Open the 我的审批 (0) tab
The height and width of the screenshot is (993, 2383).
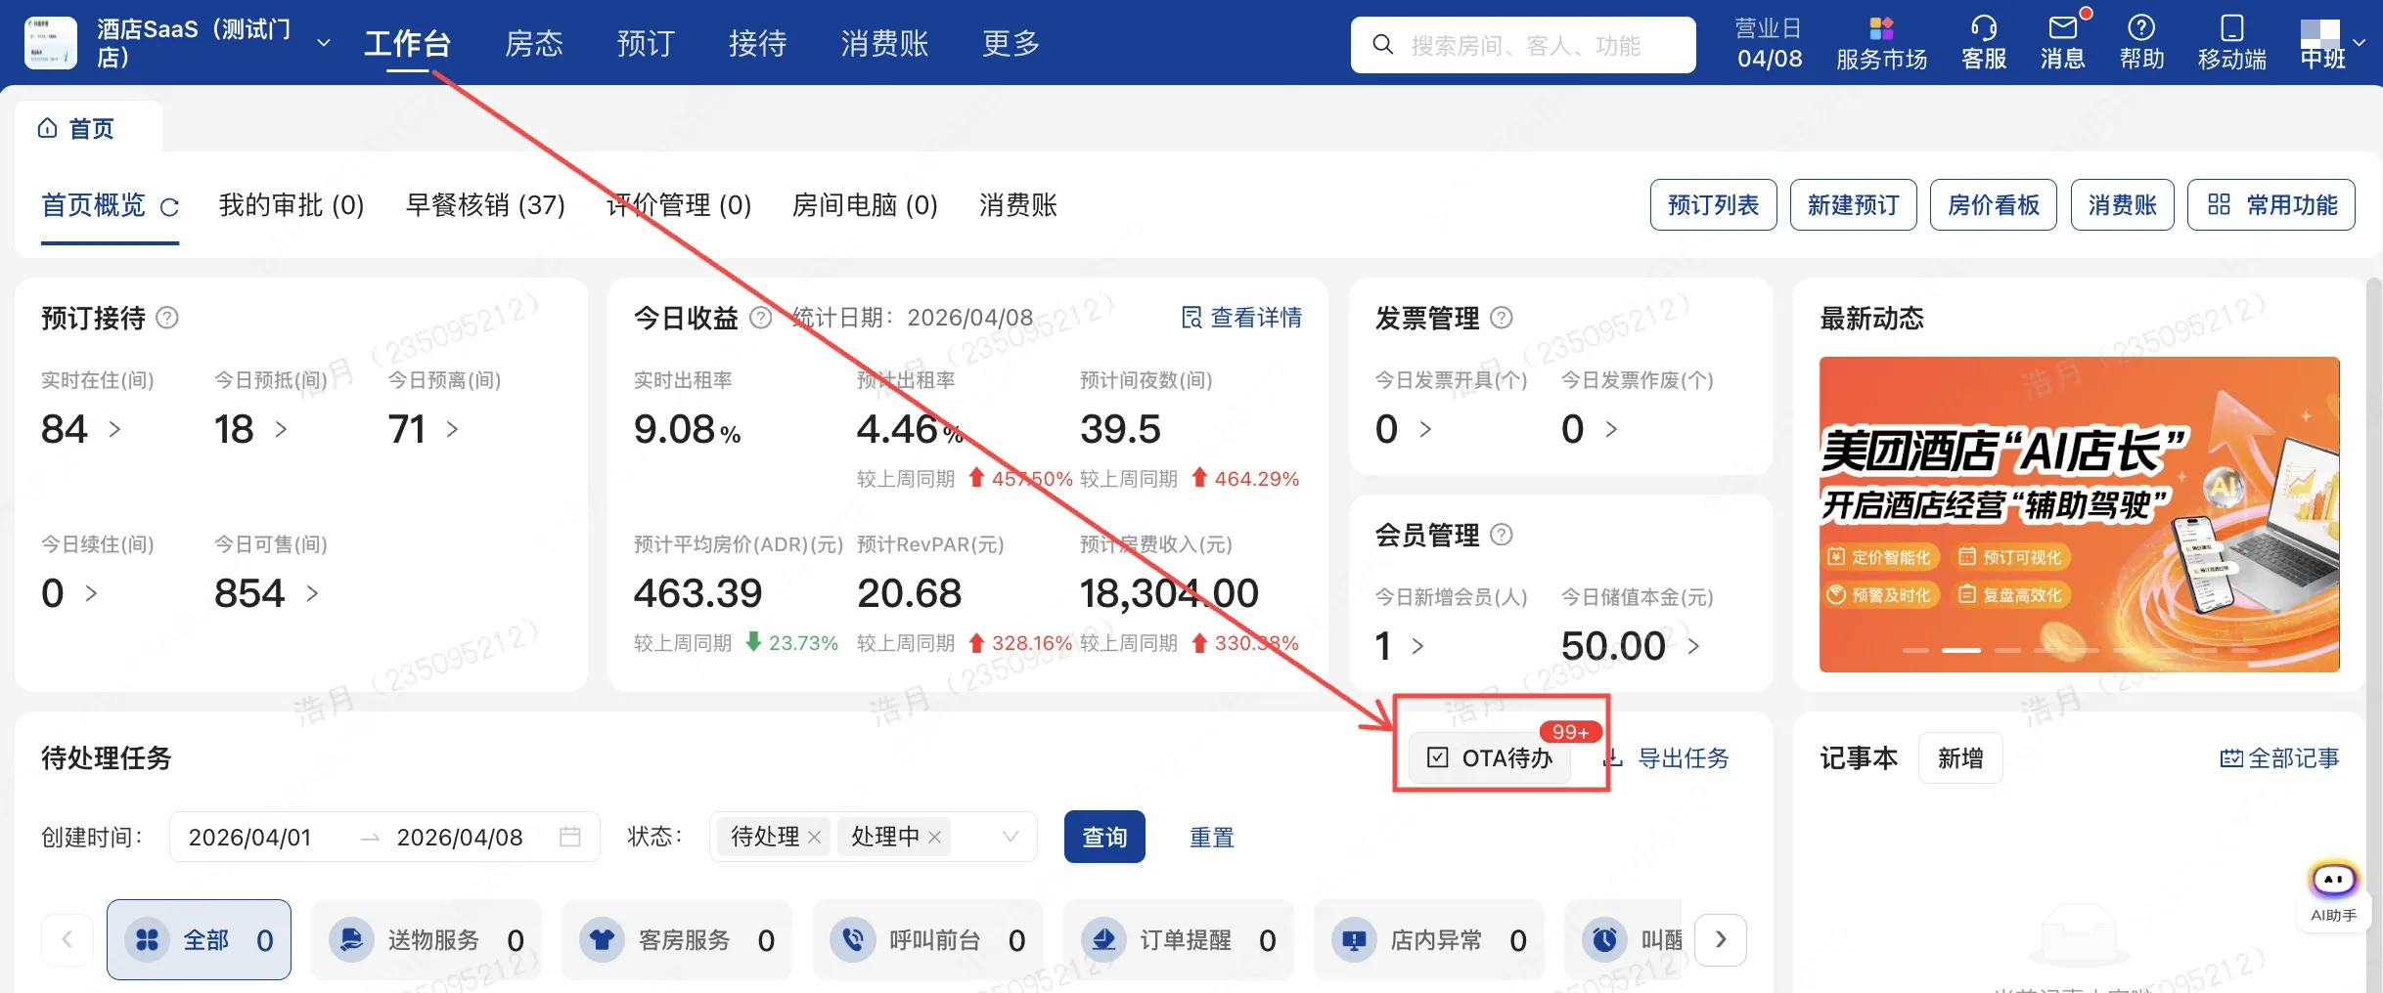click(x=291, y=205)
